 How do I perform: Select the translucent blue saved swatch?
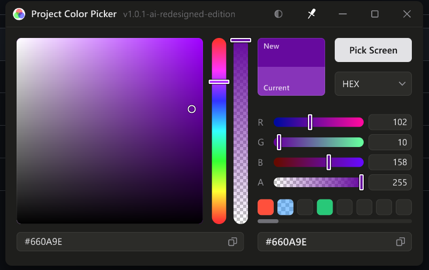[x=285, y=207]
